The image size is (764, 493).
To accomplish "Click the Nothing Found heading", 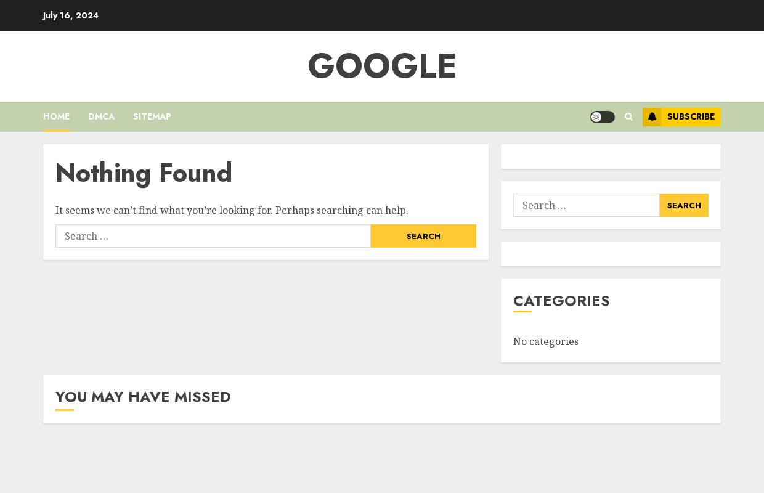I will (x=144, y=173).
